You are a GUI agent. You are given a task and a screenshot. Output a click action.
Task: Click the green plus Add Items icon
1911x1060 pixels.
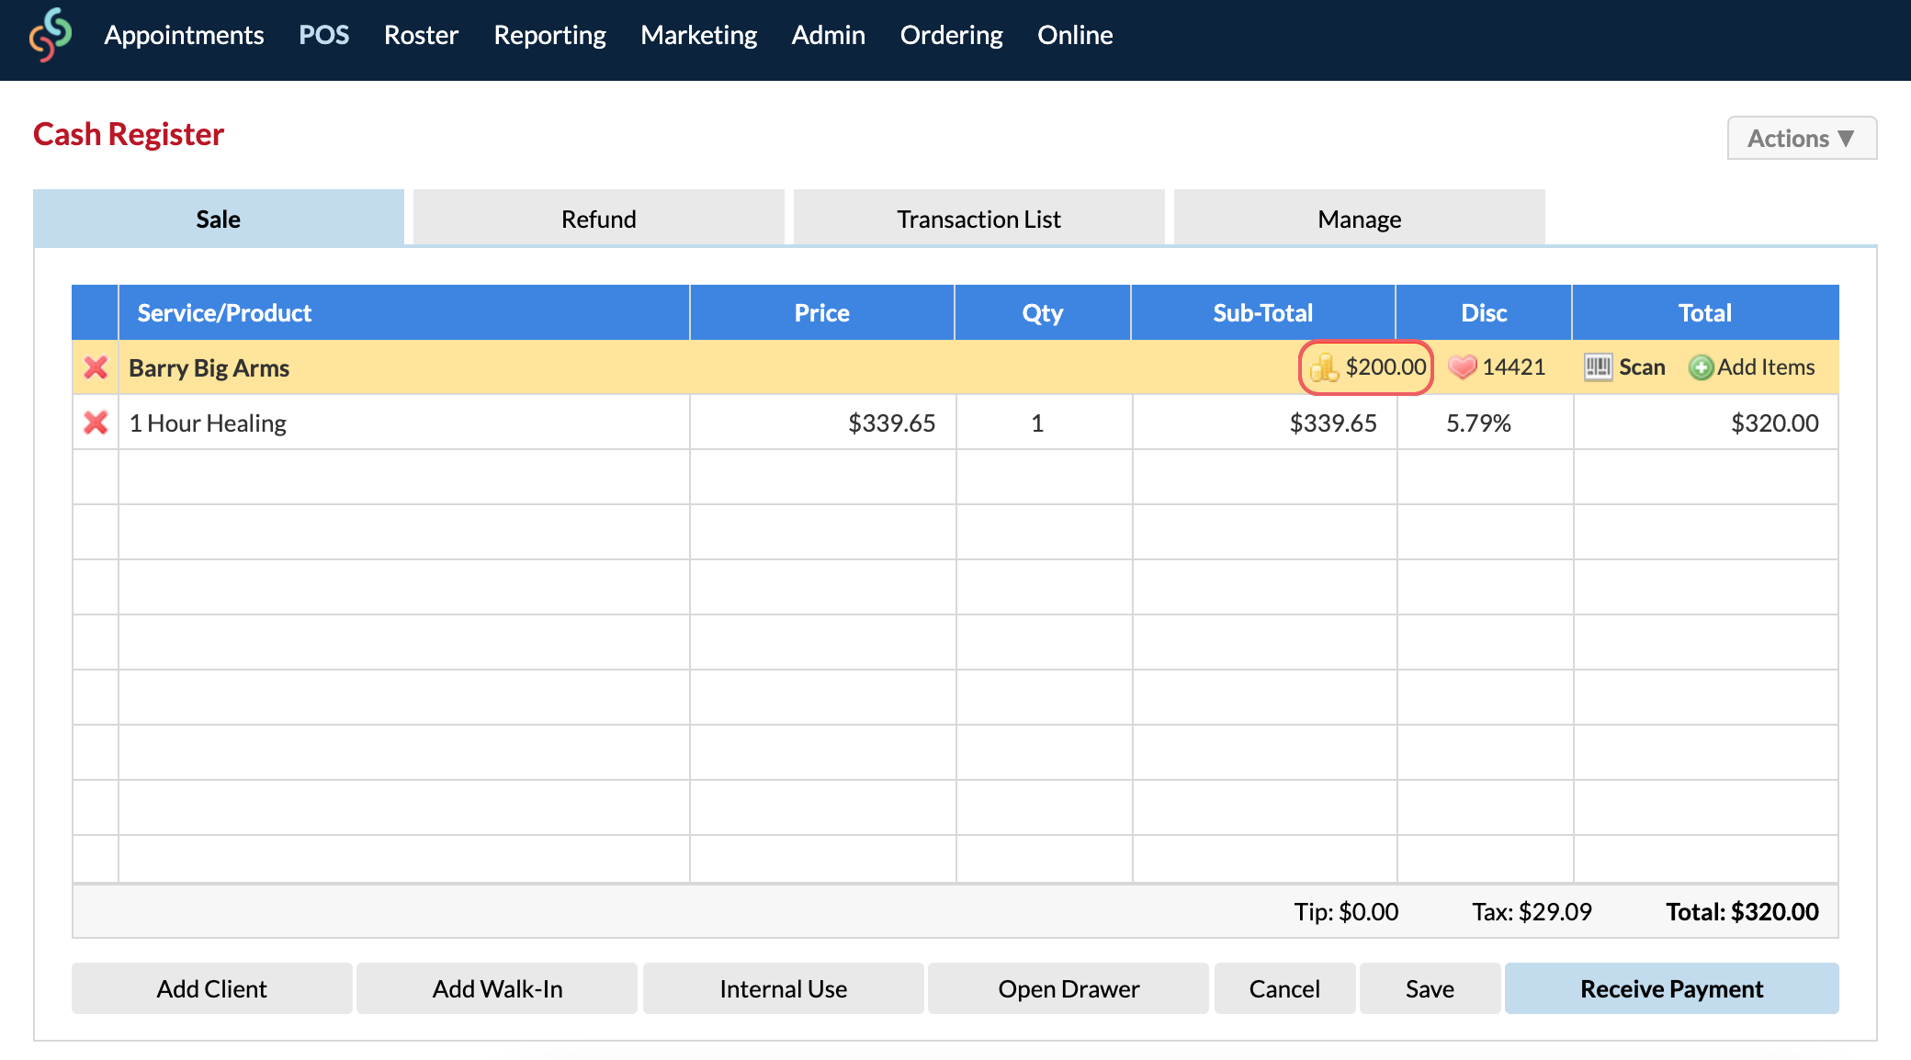tap(1701, 367)
